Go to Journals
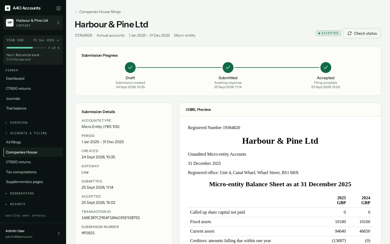This screenshot has height=244, width=390. pos(33,99)
